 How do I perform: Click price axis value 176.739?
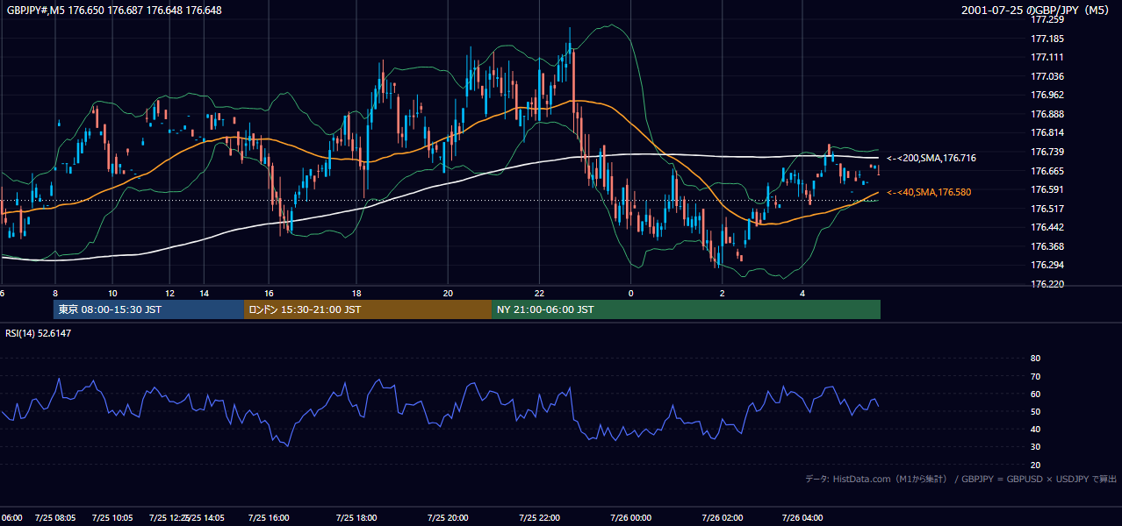(1047, 152)
